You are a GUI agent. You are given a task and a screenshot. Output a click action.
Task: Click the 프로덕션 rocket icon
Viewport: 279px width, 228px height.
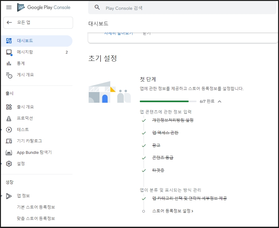pyautogui.click(x=9, y=119)
